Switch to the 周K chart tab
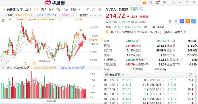The width and height of the screenshot is (198, 104). click(x=44, y=9)
